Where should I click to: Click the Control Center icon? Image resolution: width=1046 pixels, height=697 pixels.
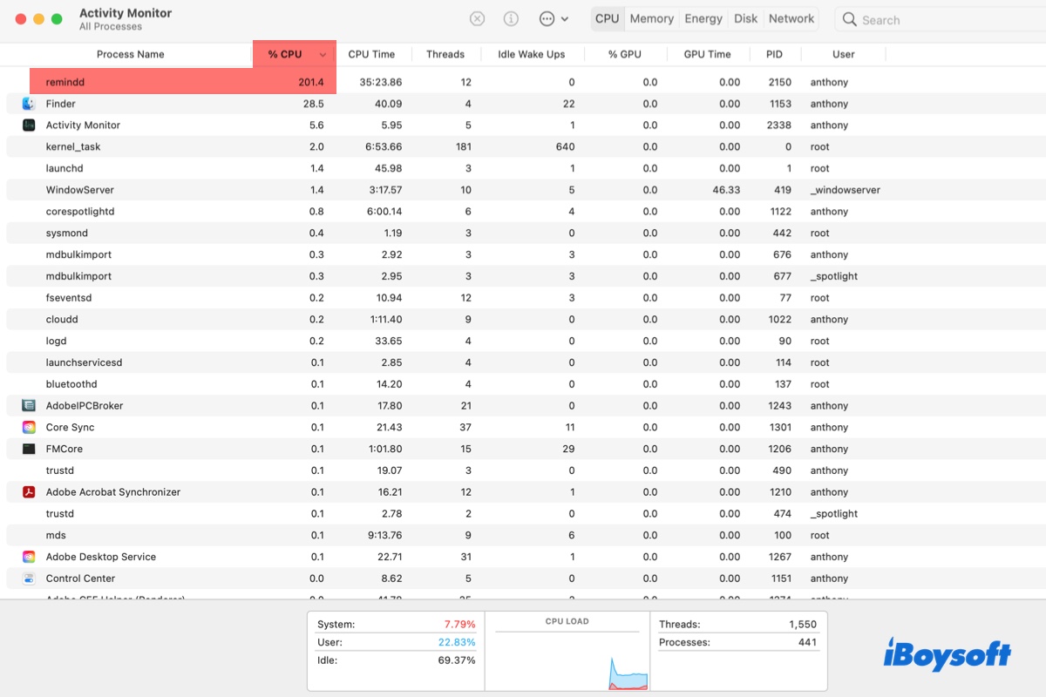point(29,579)
